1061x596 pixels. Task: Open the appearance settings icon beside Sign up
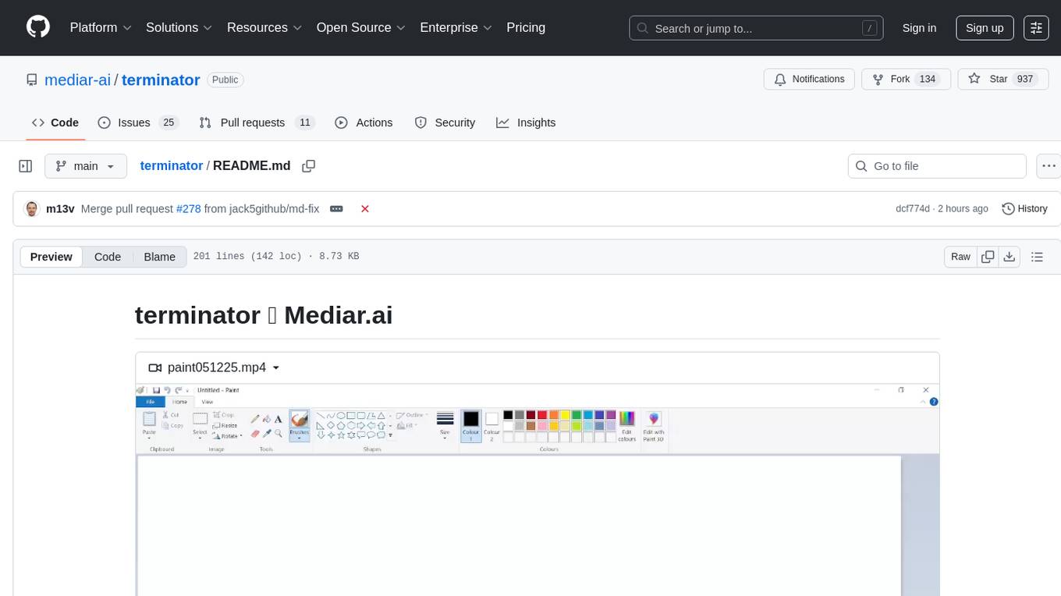pyautogui.click(x=1036, y=27)
